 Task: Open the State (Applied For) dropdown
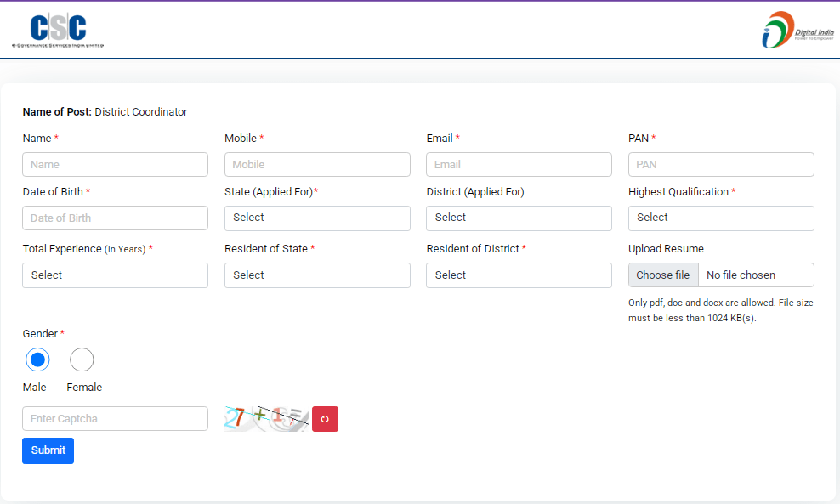[317, 218]
